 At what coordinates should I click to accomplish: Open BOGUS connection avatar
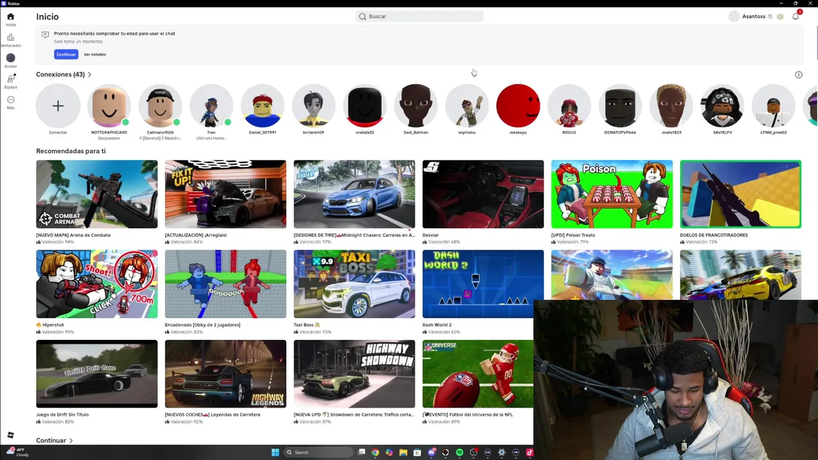(x=569, y=105)
